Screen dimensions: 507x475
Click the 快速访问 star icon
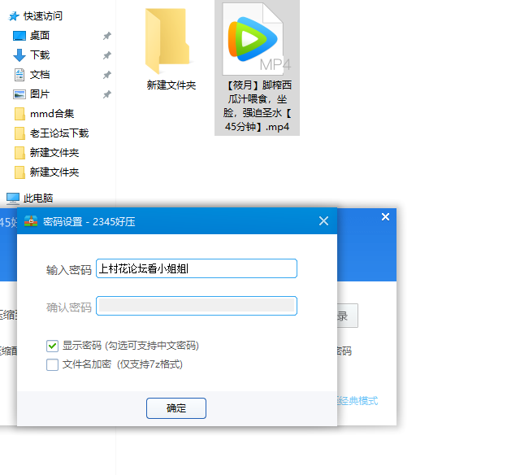coord(14,15)
